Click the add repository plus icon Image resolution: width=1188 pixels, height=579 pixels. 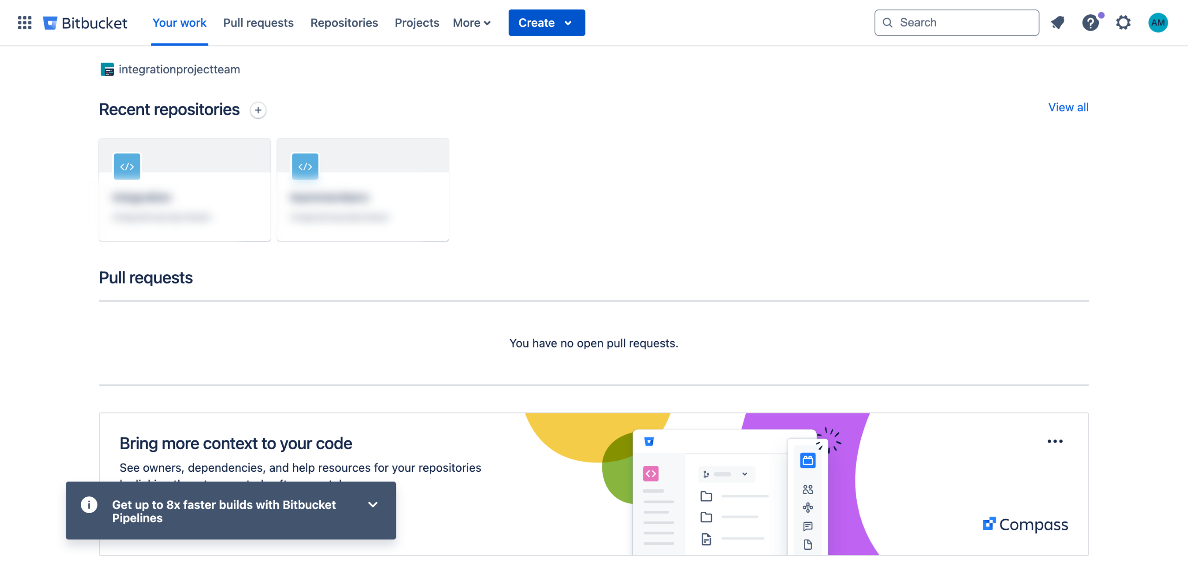click(x=258, y=110)
